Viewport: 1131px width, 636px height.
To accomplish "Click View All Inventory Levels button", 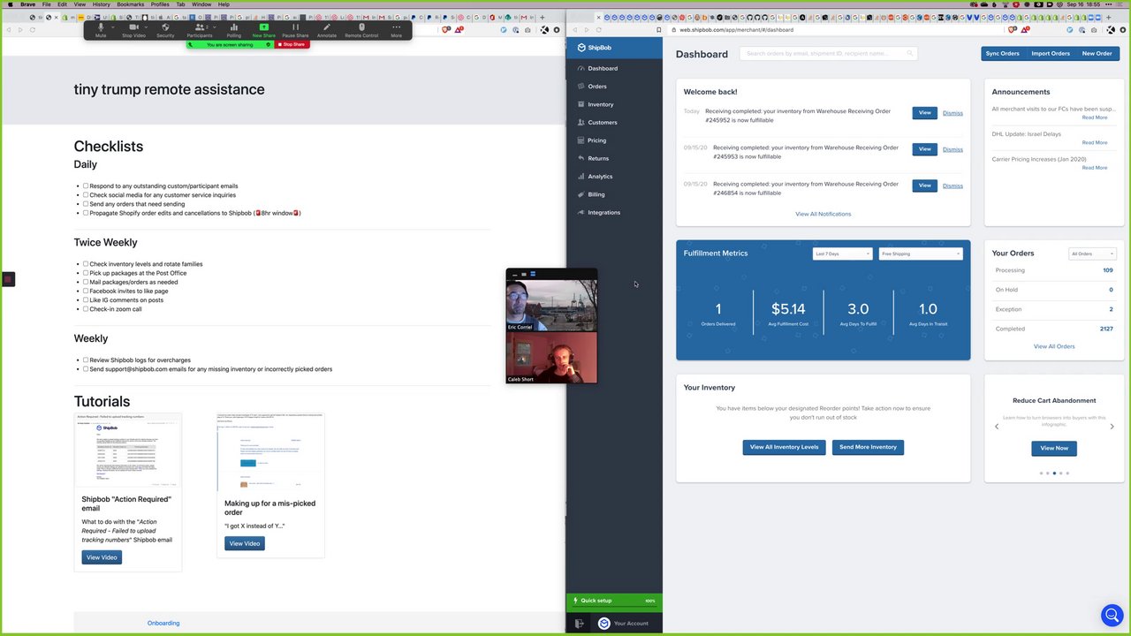I will click(784, 447).
